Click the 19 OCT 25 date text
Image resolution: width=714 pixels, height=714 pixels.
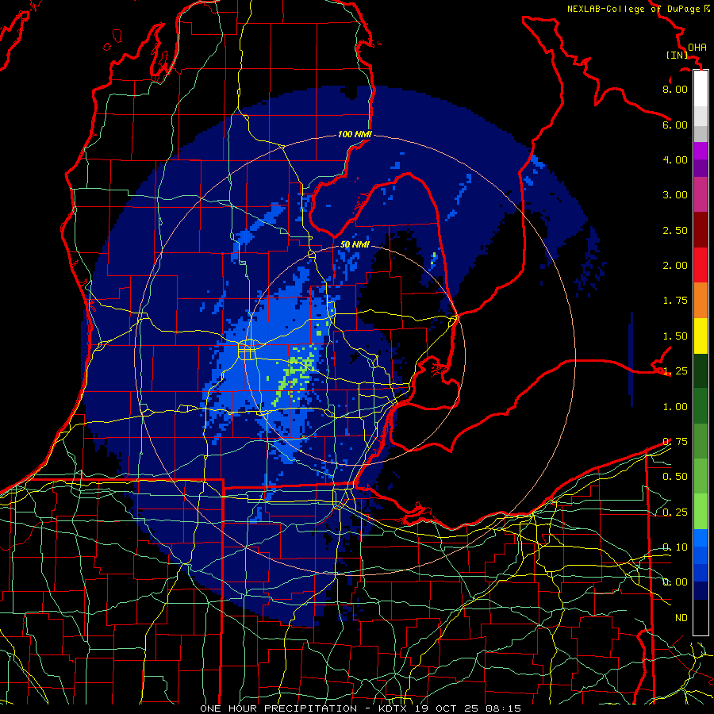click(448, 708)
